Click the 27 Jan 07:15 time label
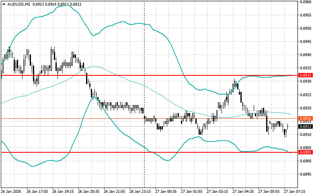This screenshot has height=196, width=314. [x=295, y=192]
